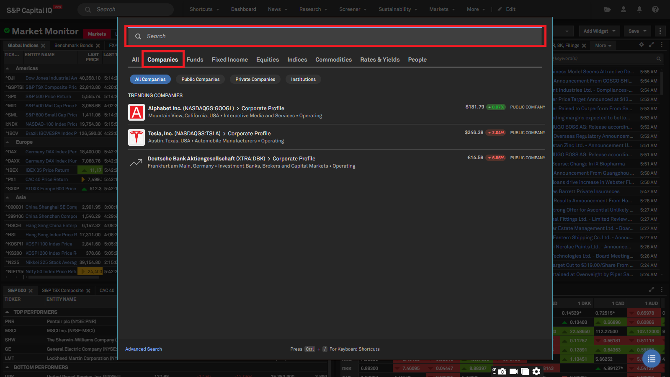Screen dimensions: 670x377
Task: Open the Add Widget dropdown
Action: click(x=599, y=31)
